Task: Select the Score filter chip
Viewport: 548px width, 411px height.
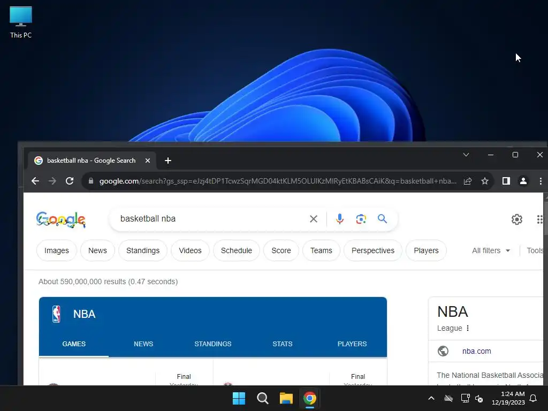Action: point(281,250)
